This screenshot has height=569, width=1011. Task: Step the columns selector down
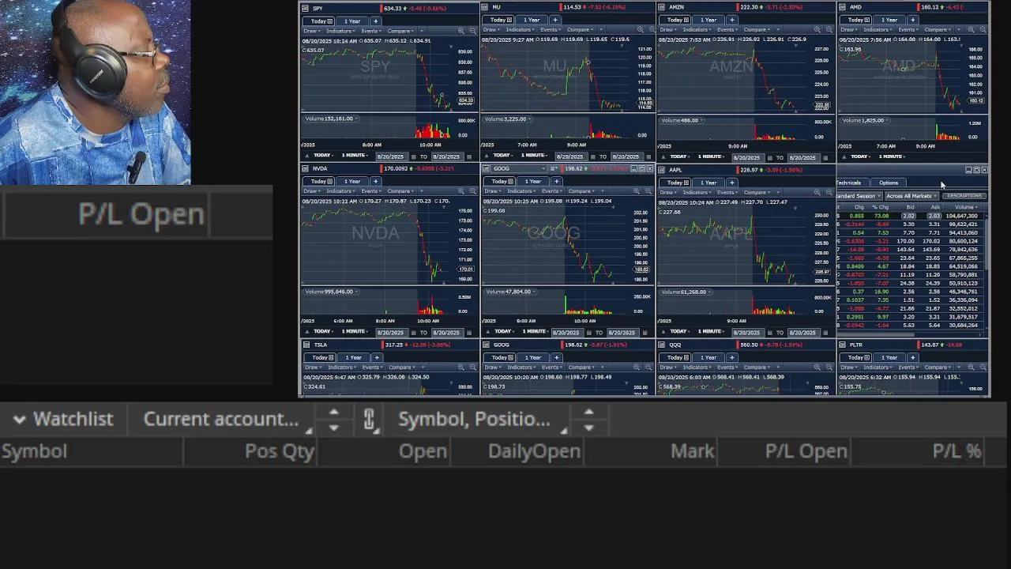click(x=588, y=428)
